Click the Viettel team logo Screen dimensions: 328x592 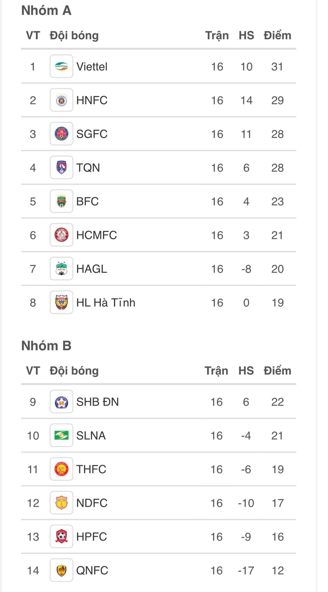(x=61, y=67)
